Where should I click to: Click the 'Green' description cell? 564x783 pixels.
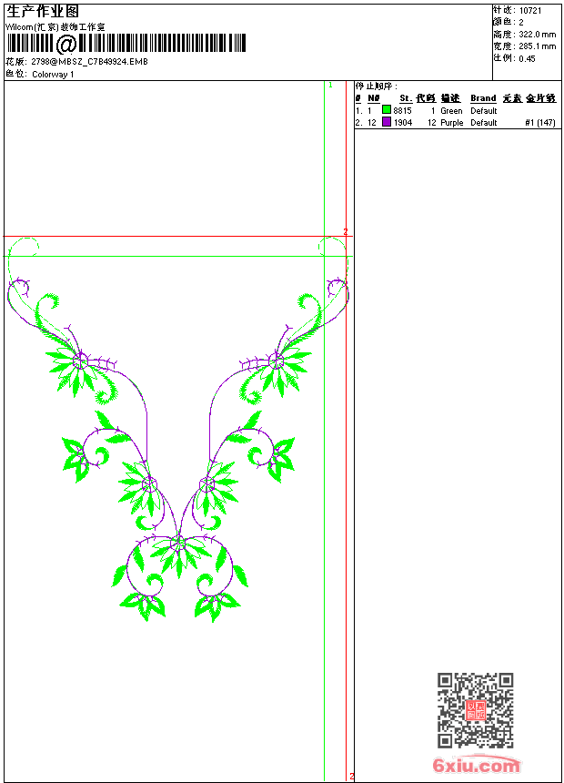pyautogui.click(x=451, y=111)
